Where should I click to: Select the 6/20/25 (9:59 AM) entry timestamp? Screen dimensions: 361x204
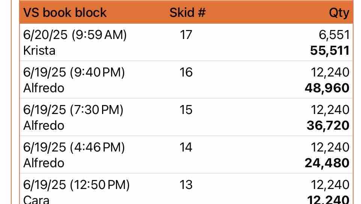[x=75, y=35]
